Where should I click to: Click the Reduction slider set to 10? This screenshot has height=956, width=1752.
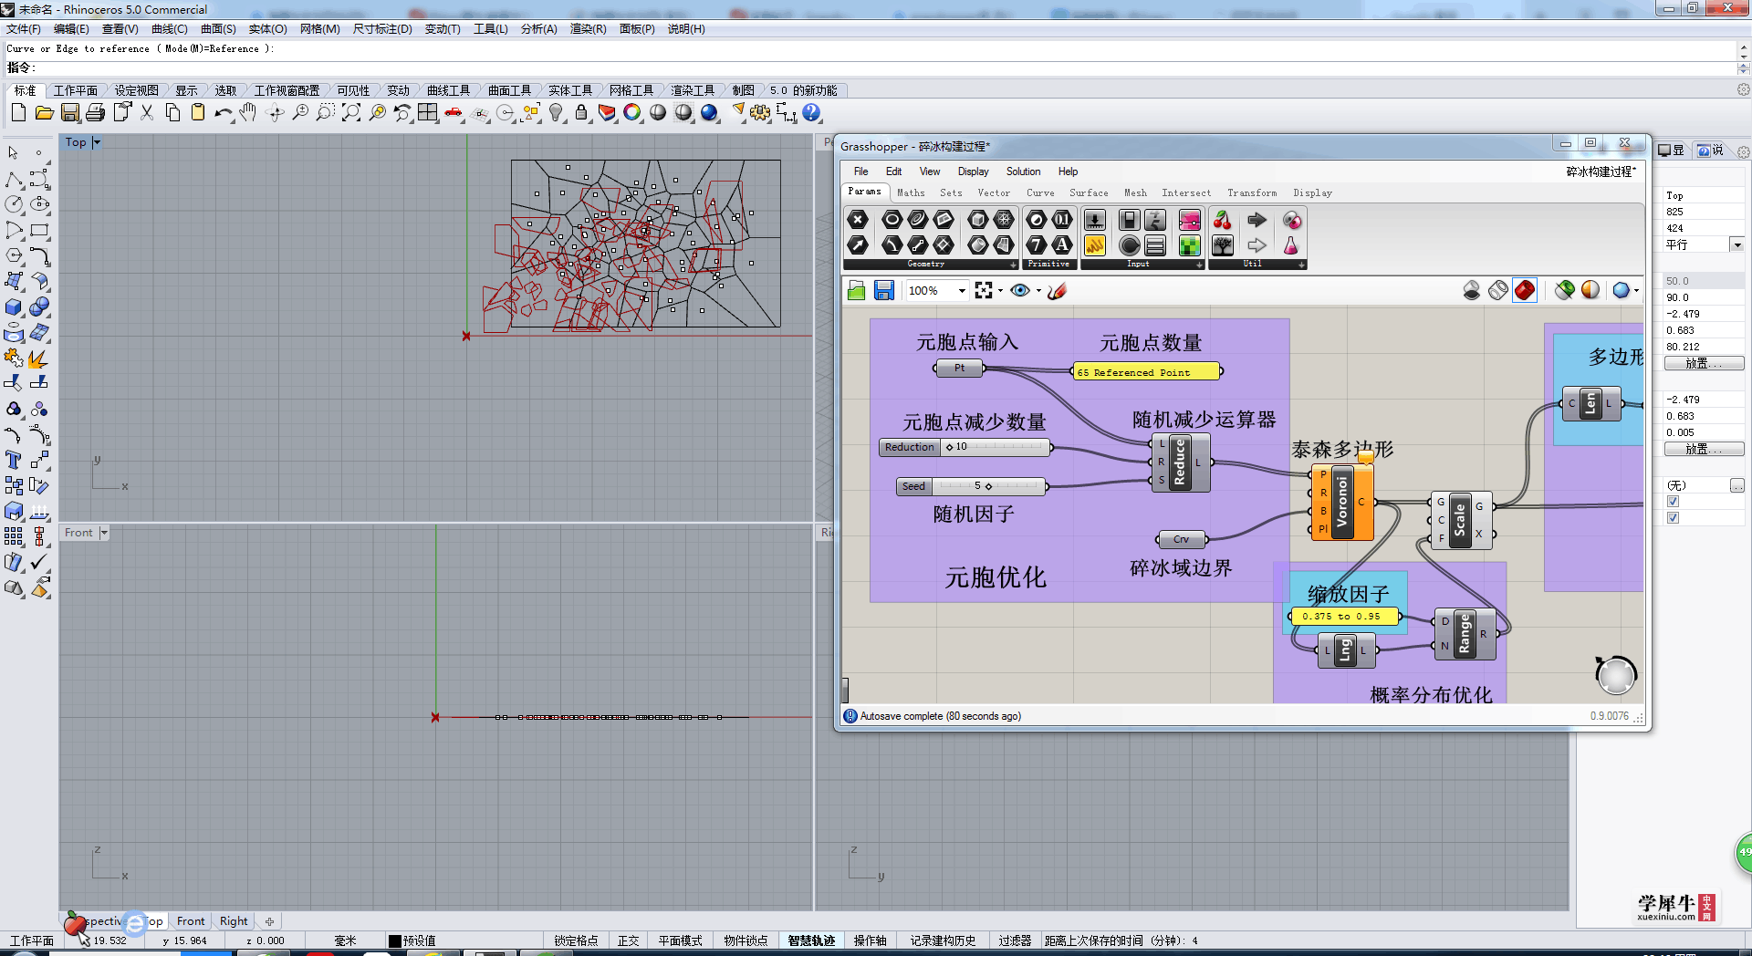pos(965,447)
